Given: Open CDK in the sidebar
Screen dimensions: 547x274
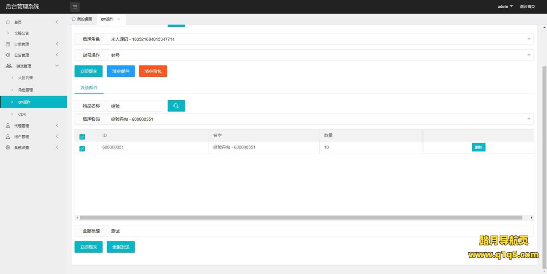Looking at the screenshot, I should tap(22, 114).
